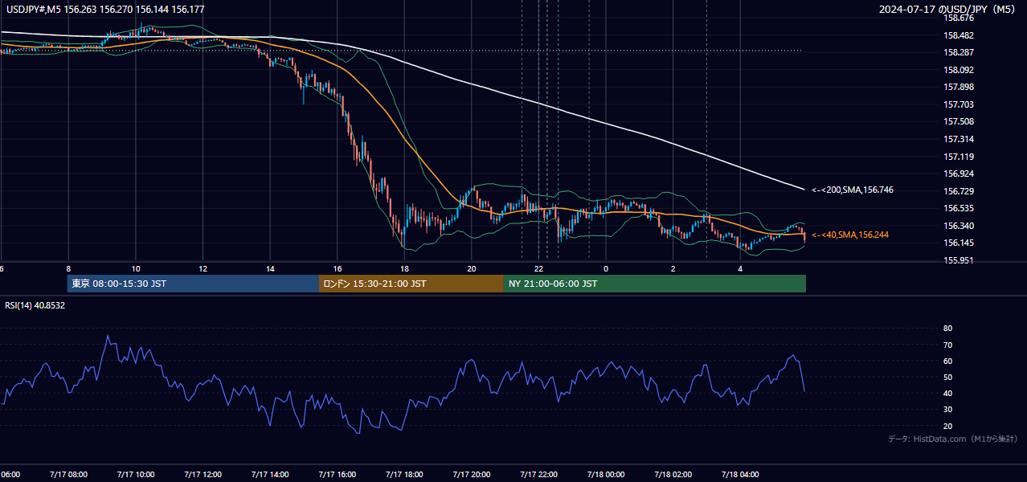Image resolution: width=1027 pixels, height=482 pixels.
Task: Click the データ: HistData.com data source text
Action: pyautogui.click(x=953, y=439)
